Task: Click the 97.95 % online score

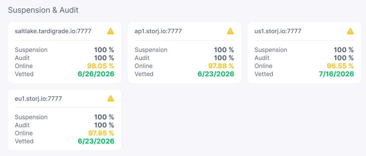Action: pos(101,133)
